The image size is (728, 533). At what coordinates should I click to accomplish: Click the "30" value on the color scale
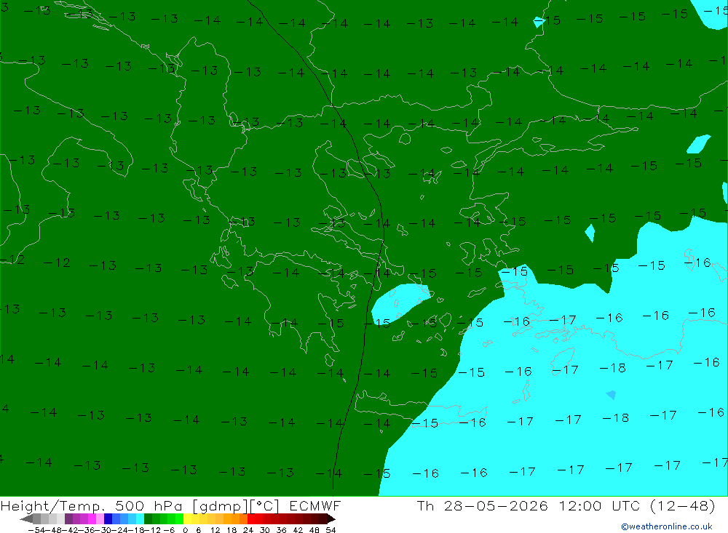pyautogui.click(x=265, y=530)
